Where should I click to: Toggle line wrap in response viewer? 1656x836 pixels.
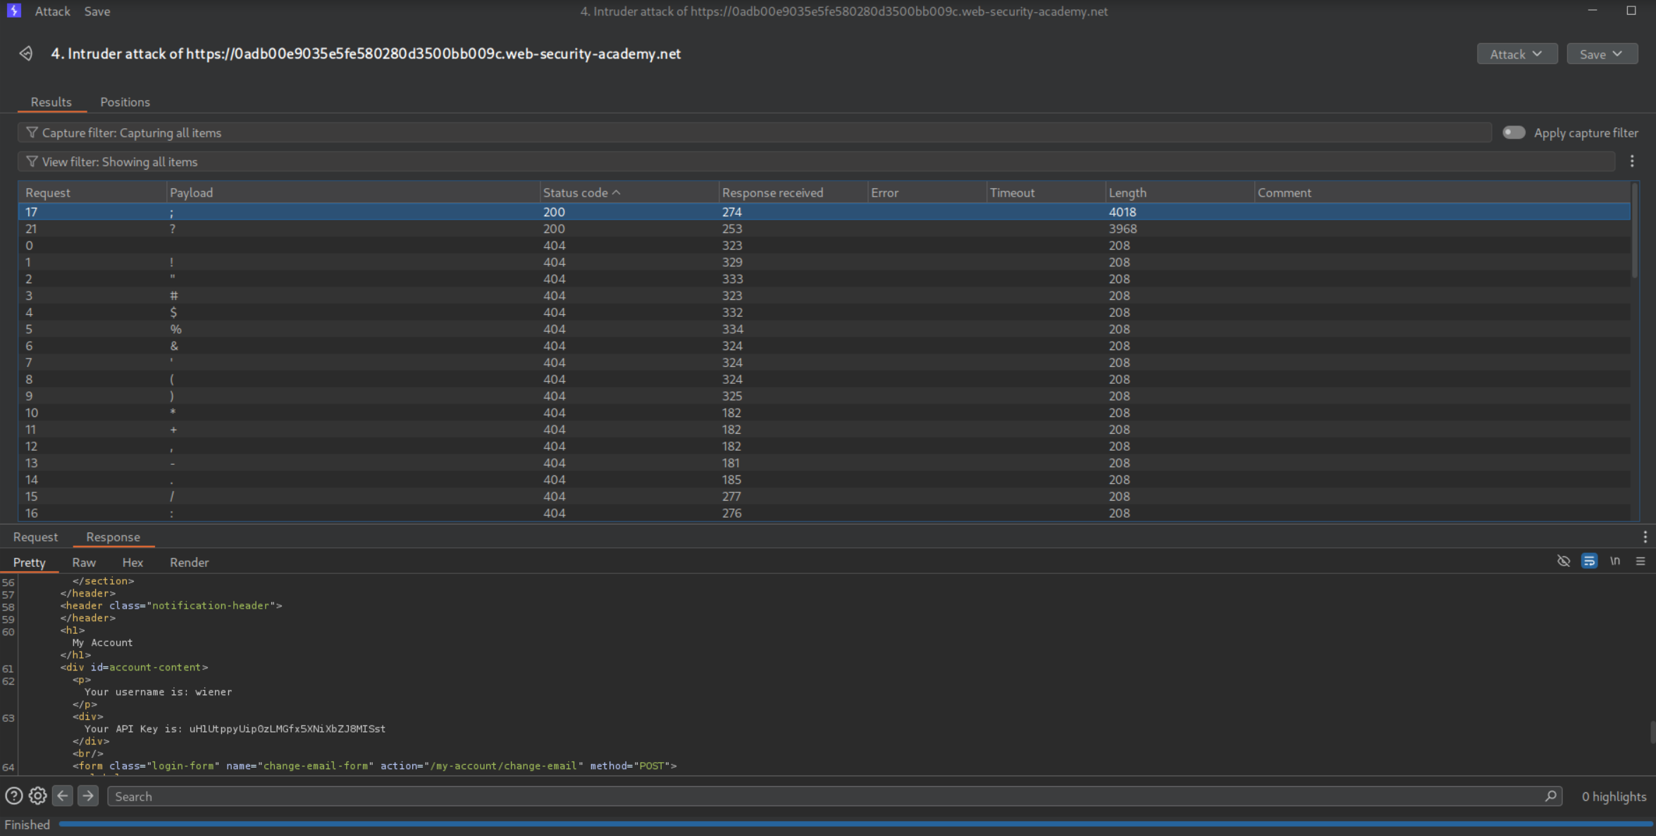click(1589, 561)
